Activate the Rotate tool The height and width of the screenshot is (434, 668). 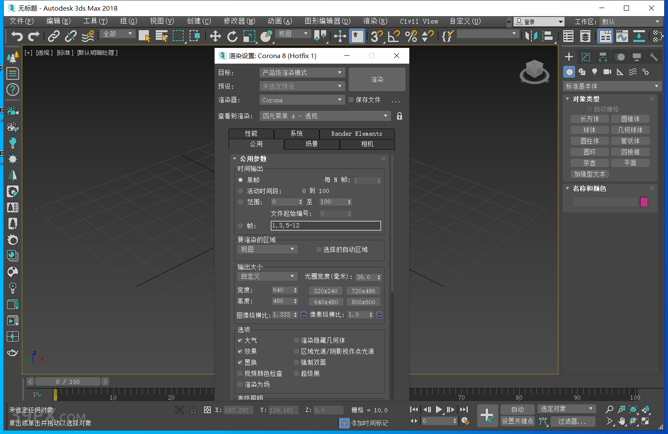click(232, 36)
